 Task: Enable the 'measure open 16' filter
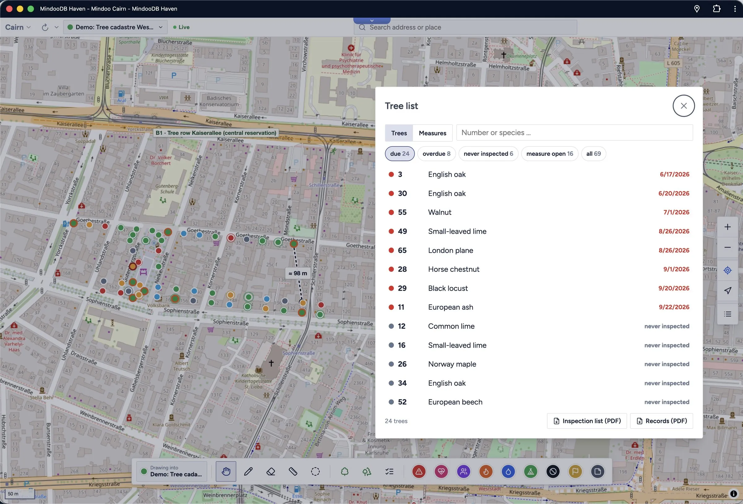pyautogui.click(x=549, y=154)
